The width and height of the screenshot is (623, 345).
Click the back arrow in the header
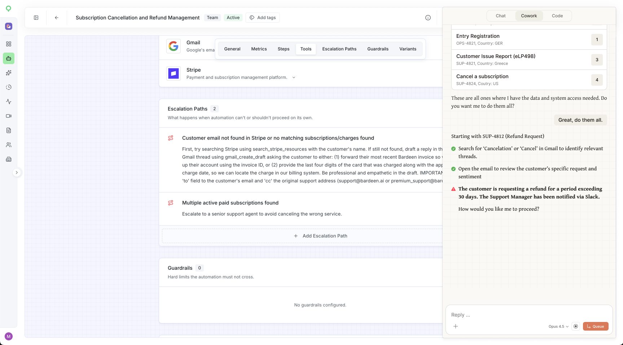point(57,18)
